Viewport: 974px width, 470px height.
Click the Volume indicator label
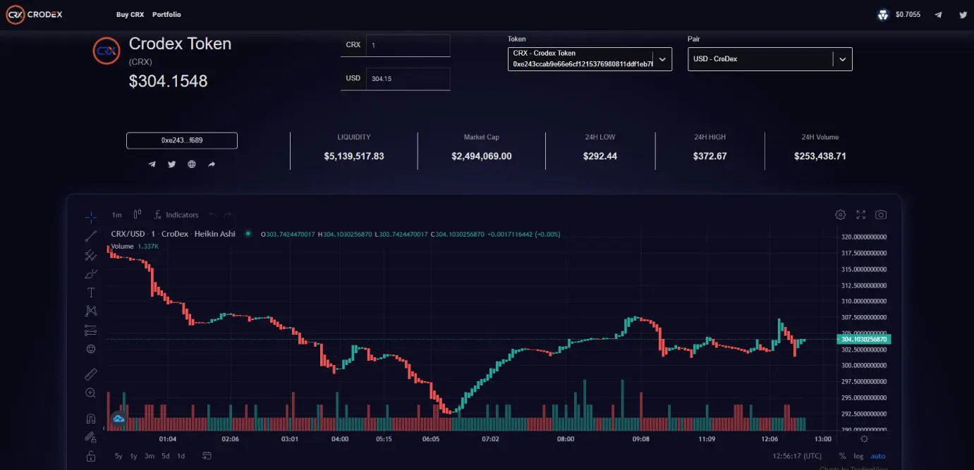click(122, 246)
